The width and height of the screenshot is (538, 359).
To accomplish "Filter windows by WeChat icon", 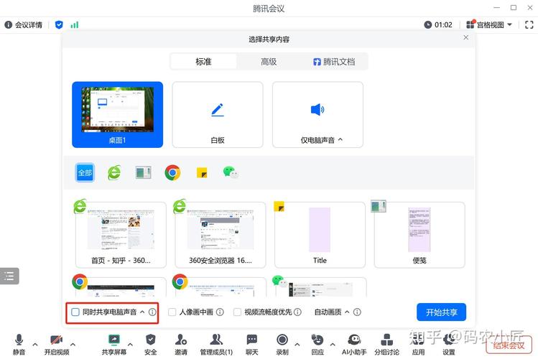I will tap(231, 172).
